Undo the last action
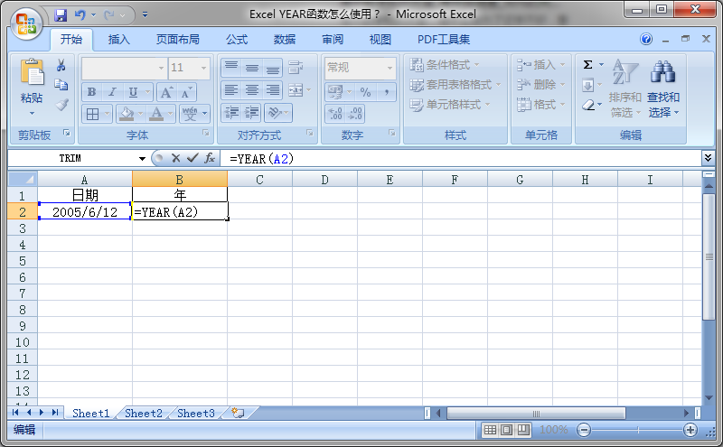 point(80,15)
